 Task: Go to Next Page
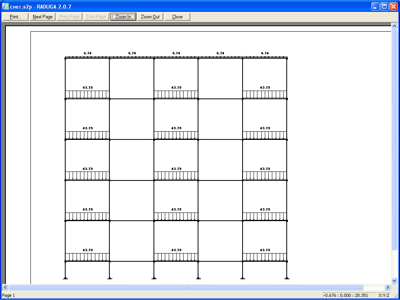(43, 17)
